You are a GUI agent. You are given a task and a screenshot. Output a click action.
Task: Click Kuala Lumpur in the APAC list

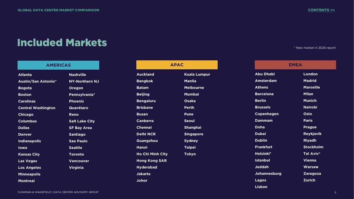197,74
